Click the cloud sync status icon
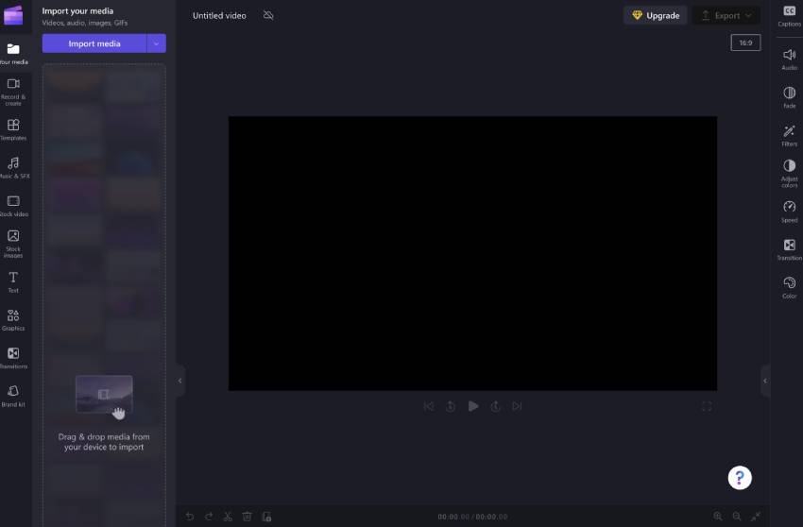Viewport: 803px width, 527px height. point(268,16)
